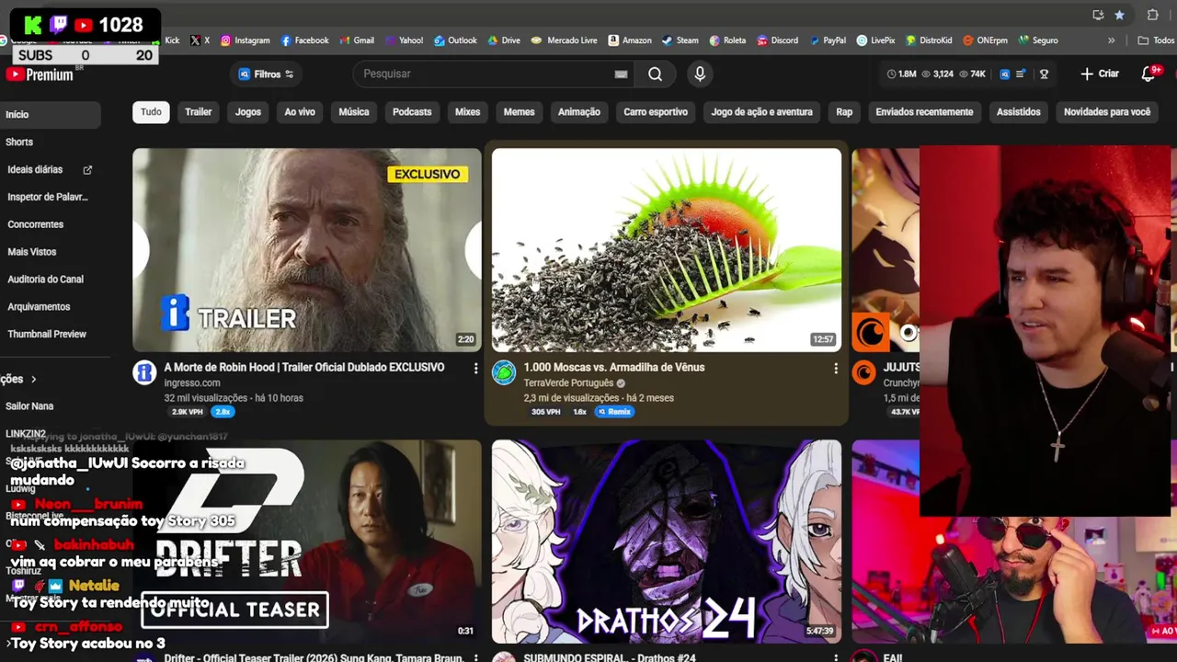Open Crunchyroll channel avatar

click(x=863, y=372)
